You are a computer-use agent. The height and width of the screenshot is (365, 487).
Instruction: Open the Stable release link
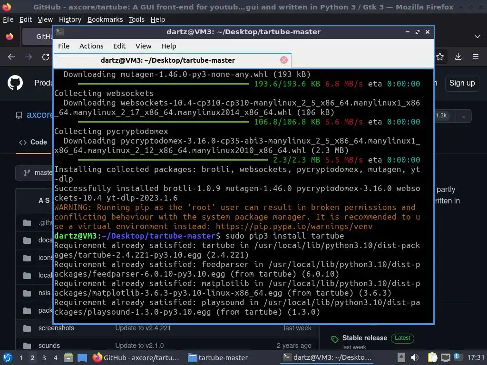coord(365,338)
